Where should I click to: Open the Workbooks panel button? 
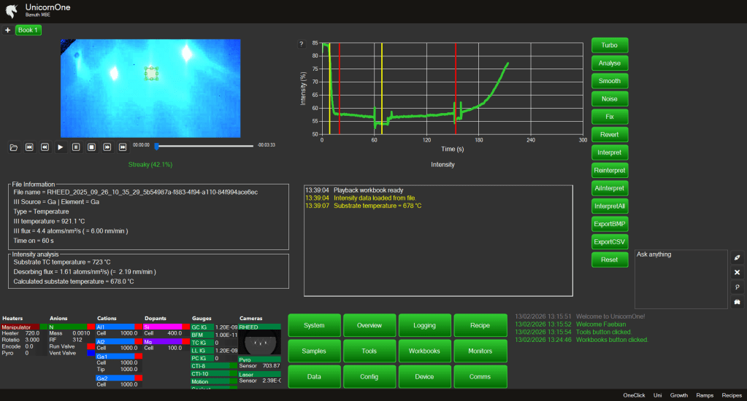click(x=425, y=351)
